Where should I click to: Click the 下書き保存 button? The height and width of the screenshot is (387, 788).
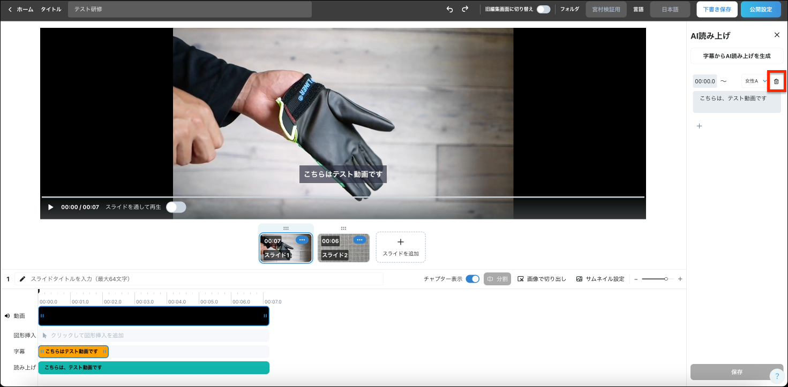pos(717,10)
